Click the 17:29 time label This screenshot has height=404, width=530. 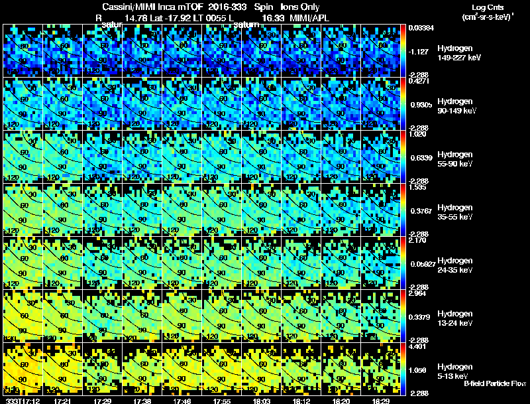103,401
